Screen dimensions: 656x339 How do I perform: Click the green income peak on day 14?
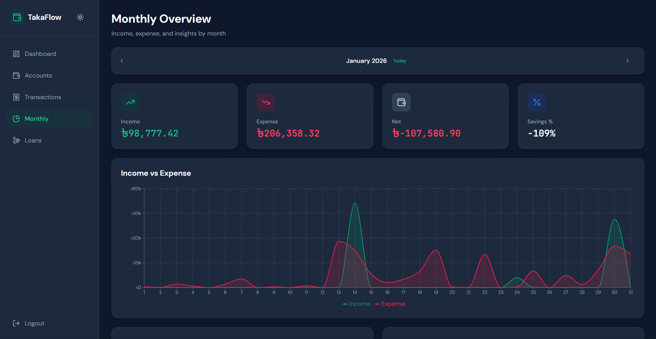tap(355, 203)
